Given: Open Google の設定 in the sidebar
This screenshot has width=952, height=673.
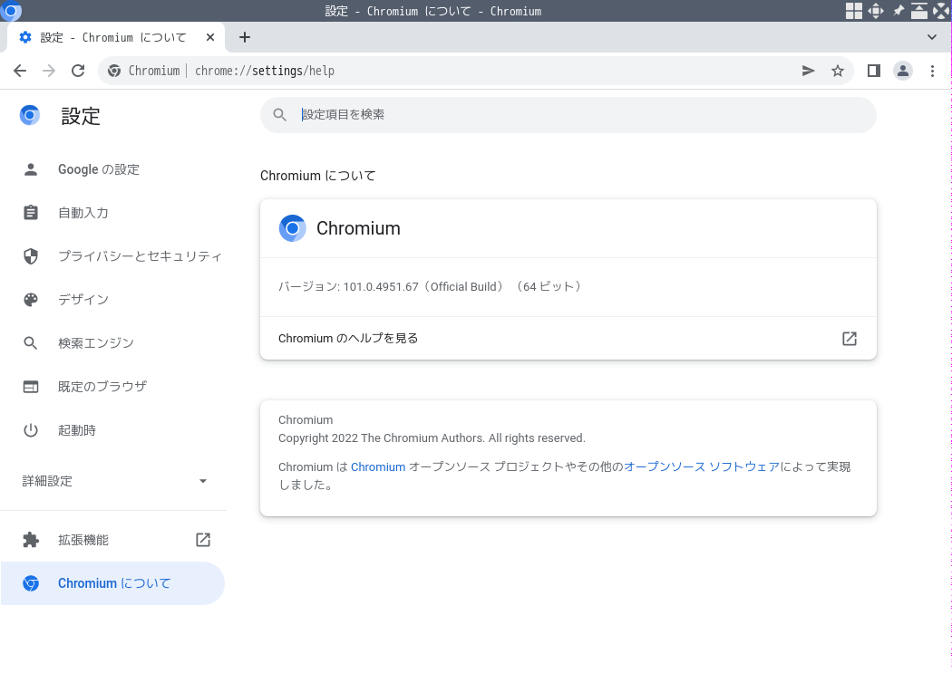Looking at the screenshot, I should [x=113, y=169].
